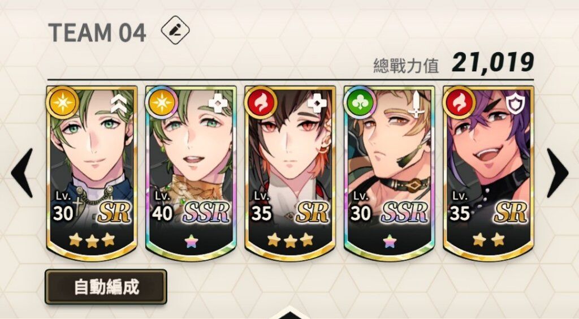Click light element icon on Lv. 40 SSR card
The image size is (579, 319).
tap(162, 102)
